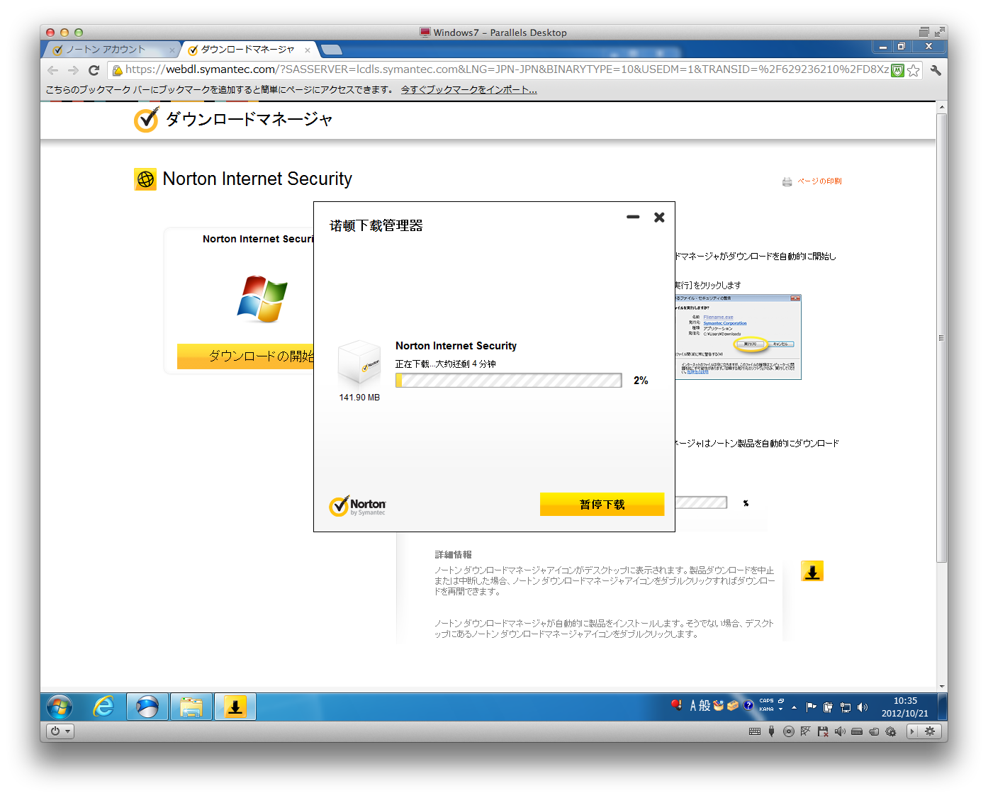Image resolution: width=988 pixels, height=798 pixels.
Task: Close the ダウンロードマネージャ tab
Action: [307, 50]
